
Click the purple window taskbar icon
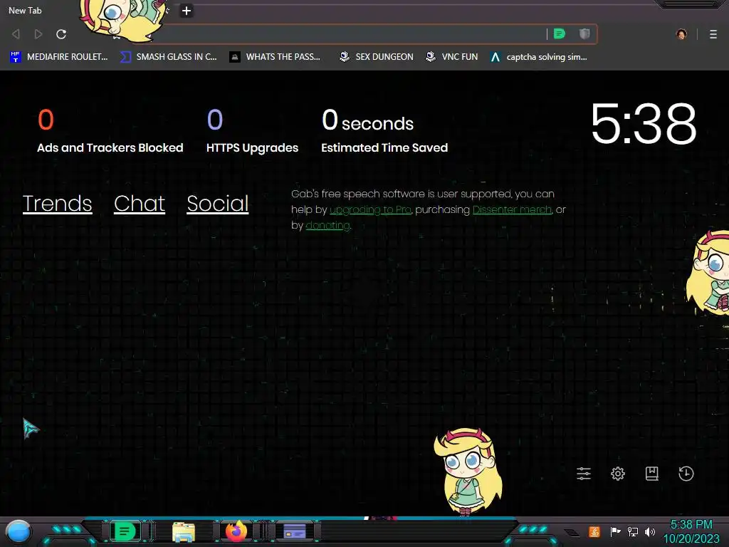[x=295, y=531]
